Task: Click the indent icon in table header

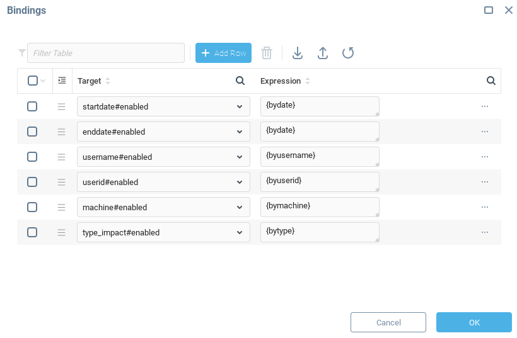Action: coord(62,81)
